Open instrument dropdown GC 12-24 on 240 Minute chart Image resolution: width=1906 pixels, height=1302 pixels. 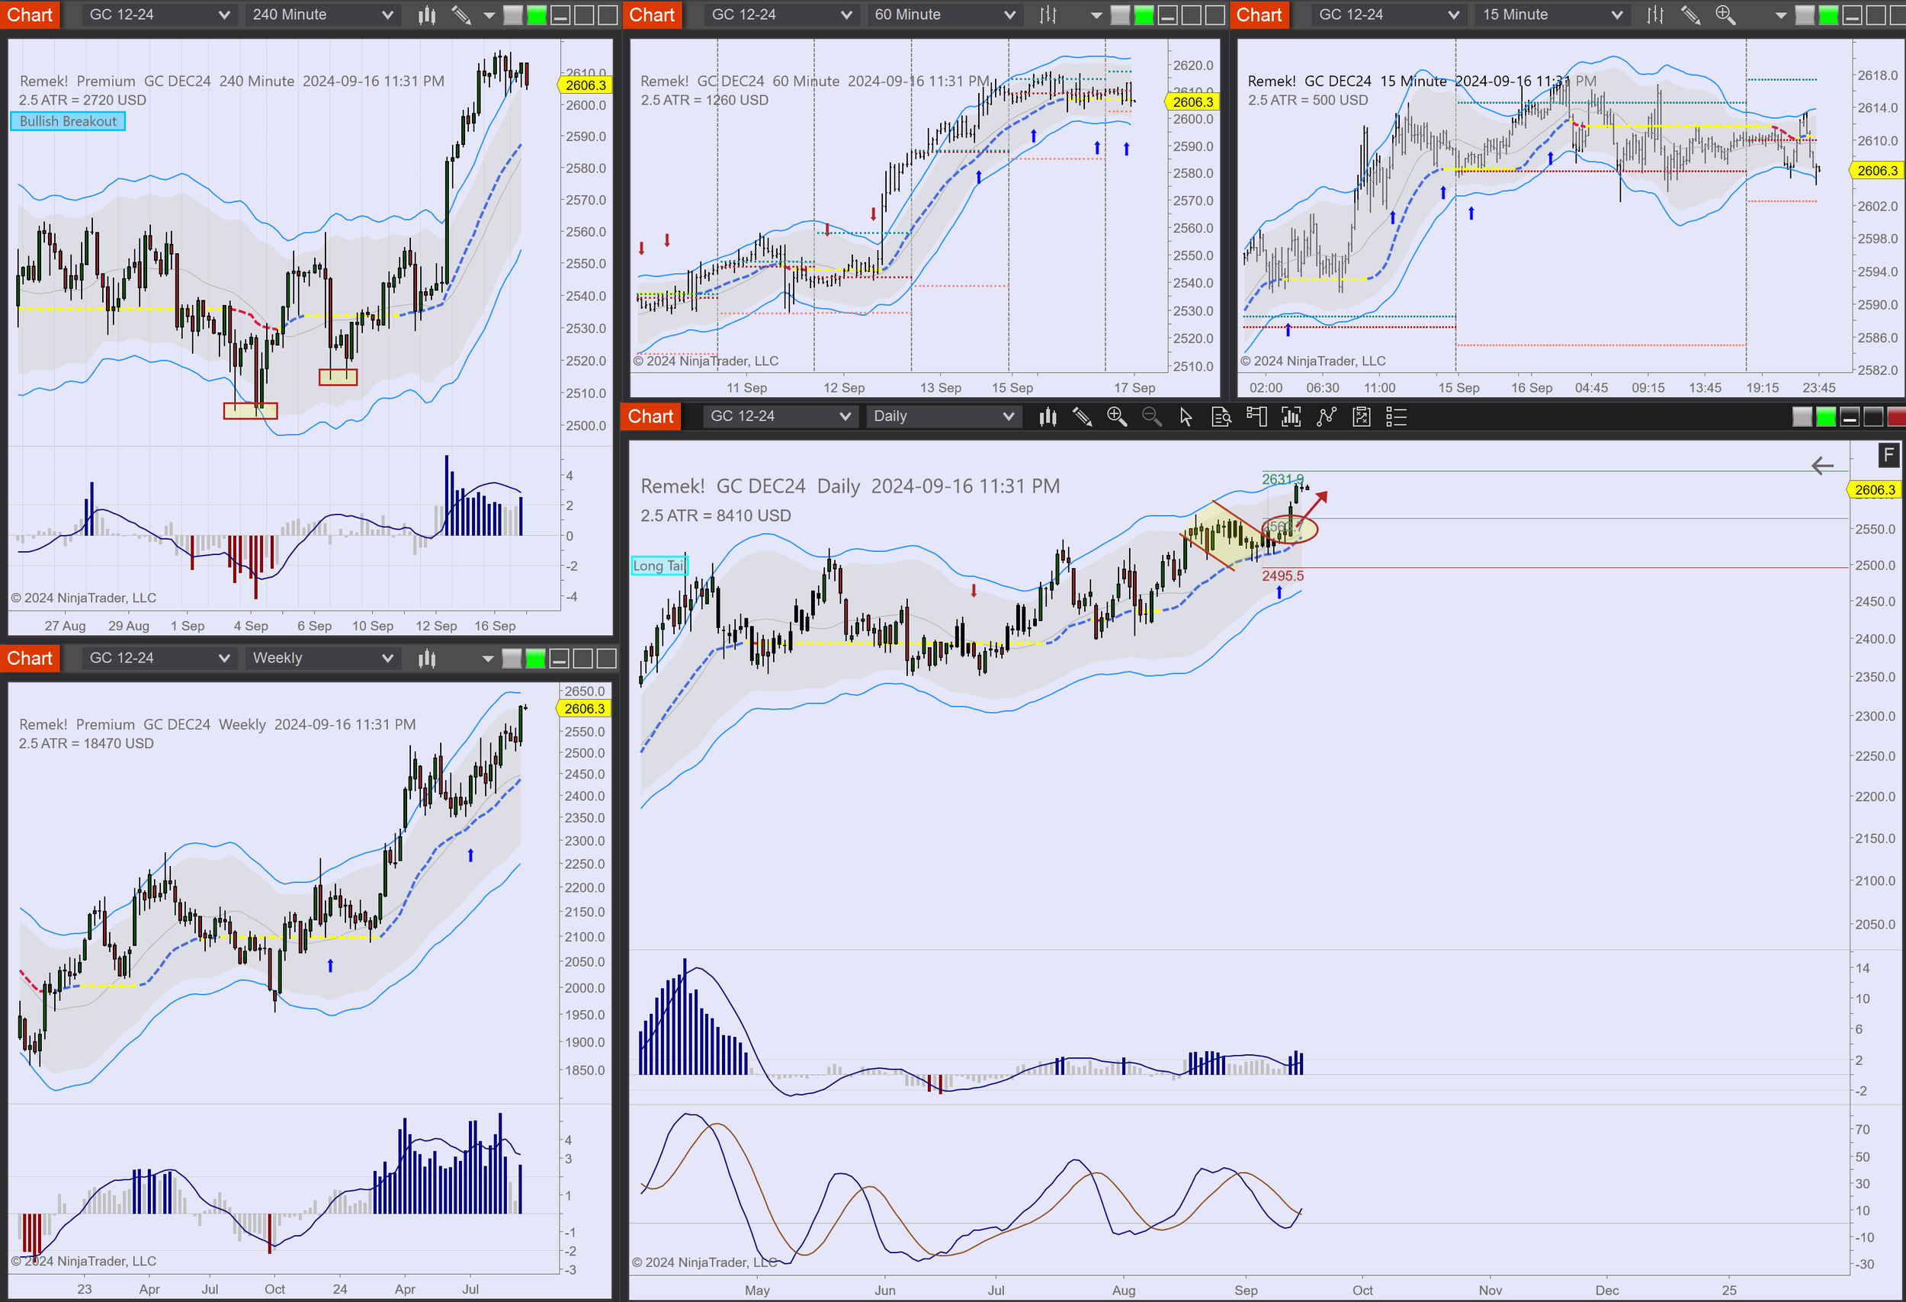click(x=159, y=14)
